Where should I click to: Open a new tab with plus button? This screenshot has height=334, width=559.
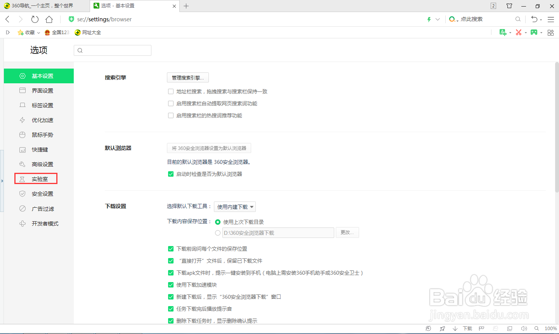(x=186, y=6)
